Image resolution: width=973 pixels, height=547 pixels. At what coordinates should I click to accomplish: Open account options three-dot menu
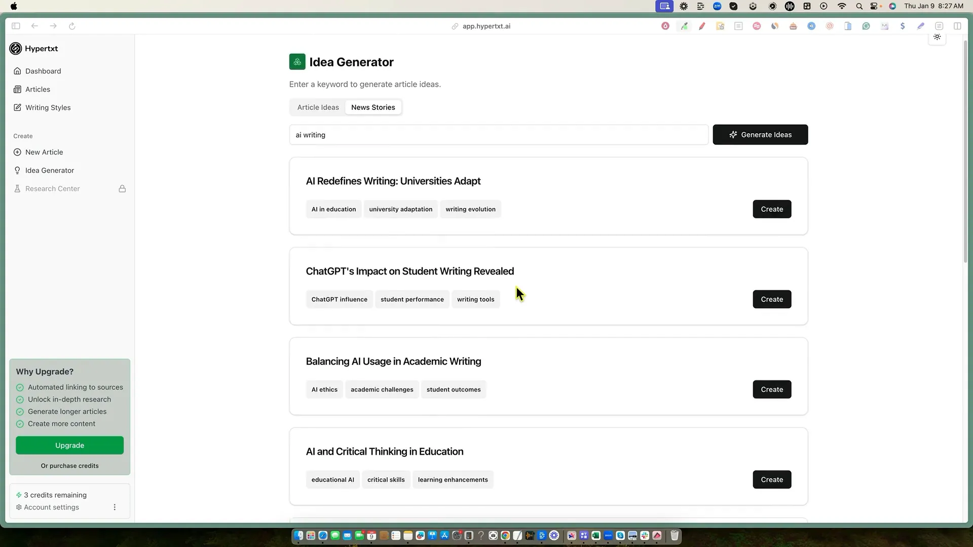(115, 507)
